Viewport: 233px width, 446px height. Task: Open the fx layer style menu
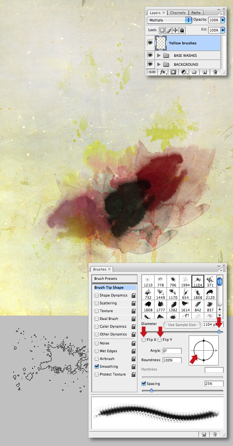tap(163, 72)
